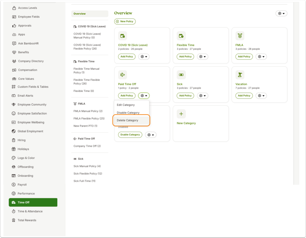Click the plus icon for New Category

point(181,114)
